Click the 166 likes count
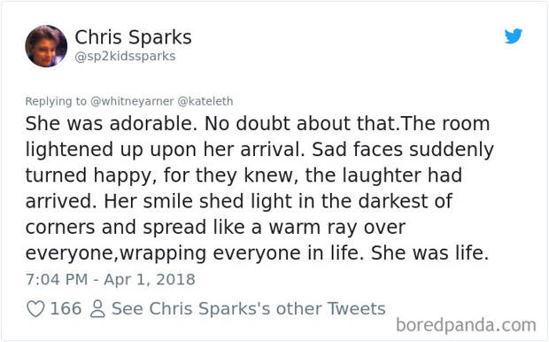The width and height of the screenshot is (549, 342). click(x=66, y=308)
